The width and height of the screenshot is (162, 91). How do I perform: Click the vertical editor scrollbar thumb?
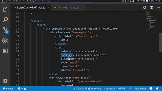tap(160, 43)
